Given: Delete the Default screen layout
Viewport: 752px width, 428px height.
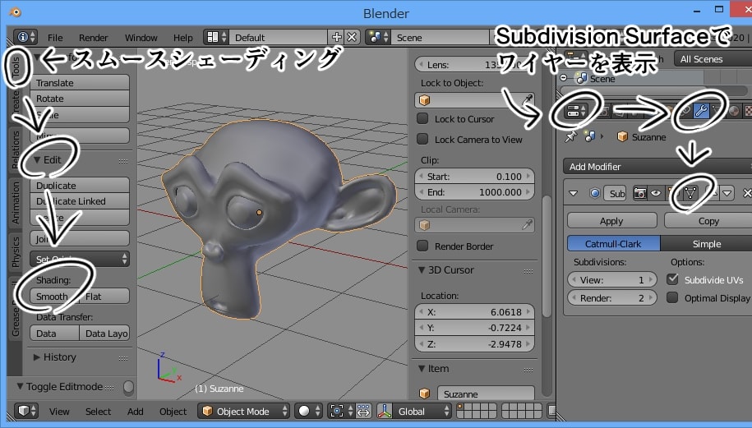Looking at the screenshot, I should point(352,37).
